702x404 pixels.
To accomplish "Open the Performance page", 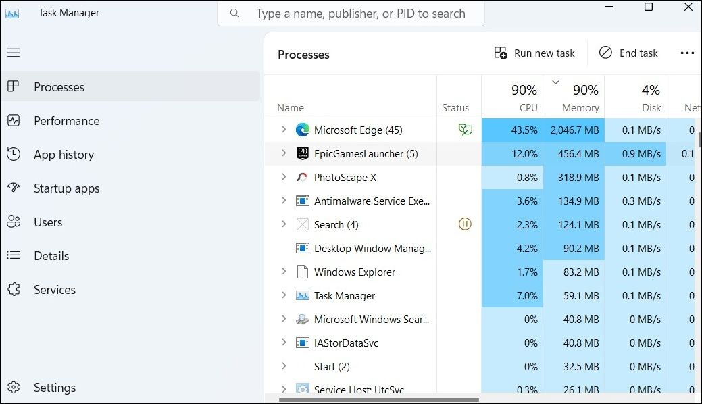I will 66,121.
